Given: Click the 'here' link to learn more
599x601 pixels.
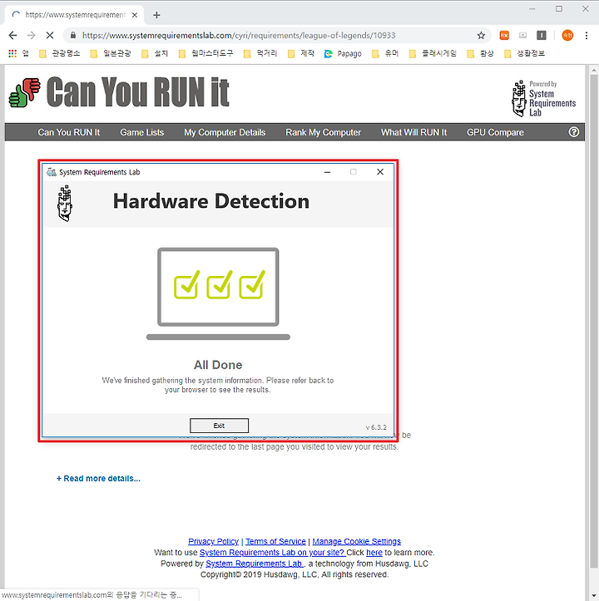Looking at the screenshot, I should point(374,552).
